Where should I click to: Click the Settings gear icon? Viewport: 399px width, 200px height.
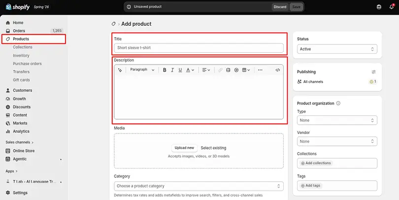click(x=8, y=193)
